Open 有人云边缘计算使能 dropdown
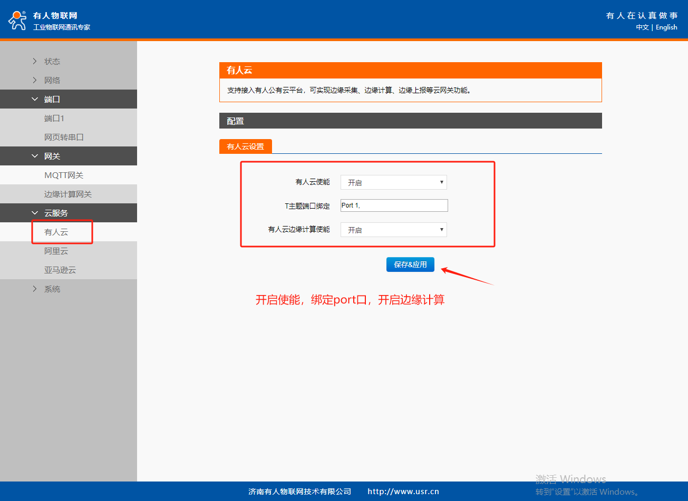Screen dimensions: 688x501 coord(393,230)
